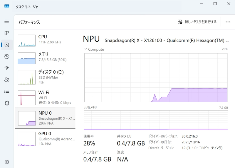Viewport: 235px width, 168px height.
Task: Open the Services puzzle-piece icon
Action: [x=7, y=103]
